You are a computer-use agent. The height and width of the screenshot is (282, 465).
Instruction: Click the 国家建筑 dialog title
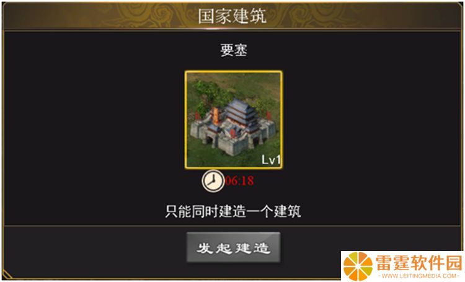point(232,15)
